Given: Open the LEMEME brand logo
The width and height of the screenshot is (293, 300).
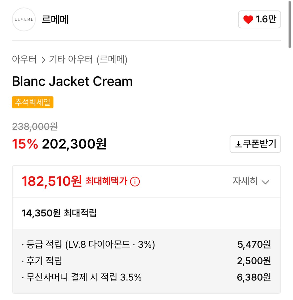Looking at the screenshot, I should [24, 20].
